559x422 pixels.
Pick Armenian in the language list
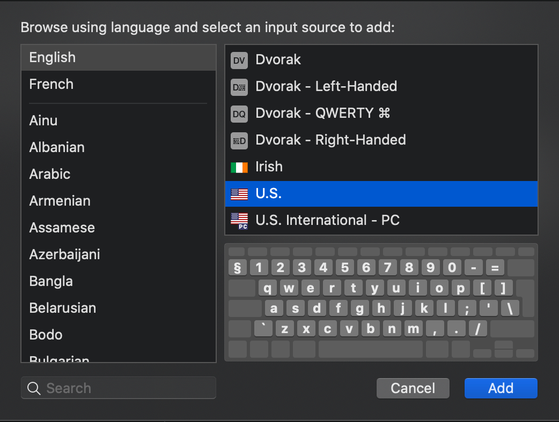click(x=60, y=201)
